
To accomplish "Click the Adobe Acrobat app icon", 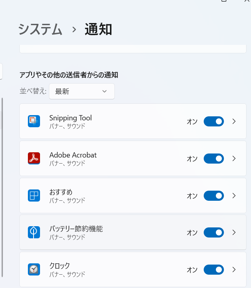I will click(x=34, y=158).
